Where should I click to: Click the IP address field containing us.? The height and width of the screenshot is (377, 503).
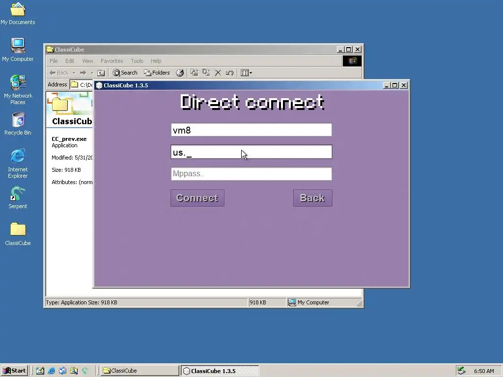[x=251, y=152]
